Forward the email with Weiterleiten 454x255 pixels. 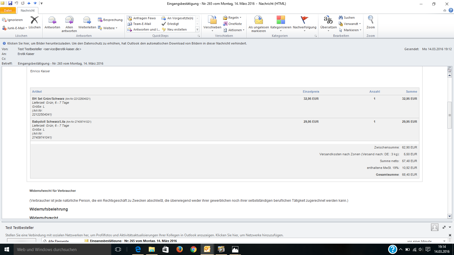(x=87, y=20)
